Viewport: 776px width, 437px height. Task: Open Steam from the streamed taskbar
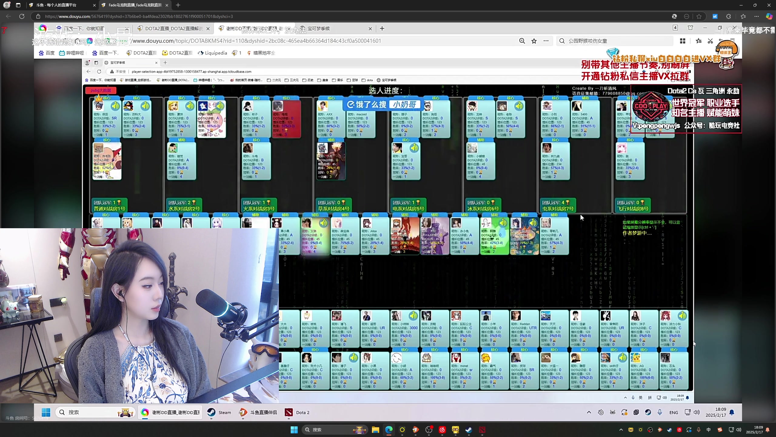pos(219,412)
